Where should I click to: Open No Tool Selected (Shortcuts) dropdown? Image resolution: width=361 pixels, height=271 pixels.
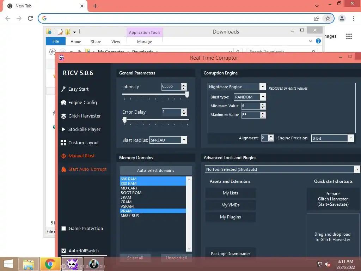click(x=357, y=169)
